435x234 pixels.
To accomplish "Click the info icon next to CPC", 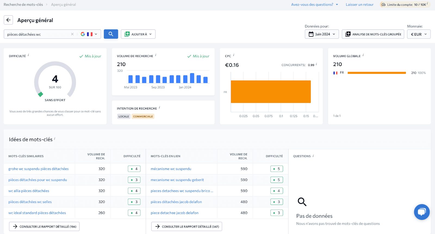I will point(234,55).
